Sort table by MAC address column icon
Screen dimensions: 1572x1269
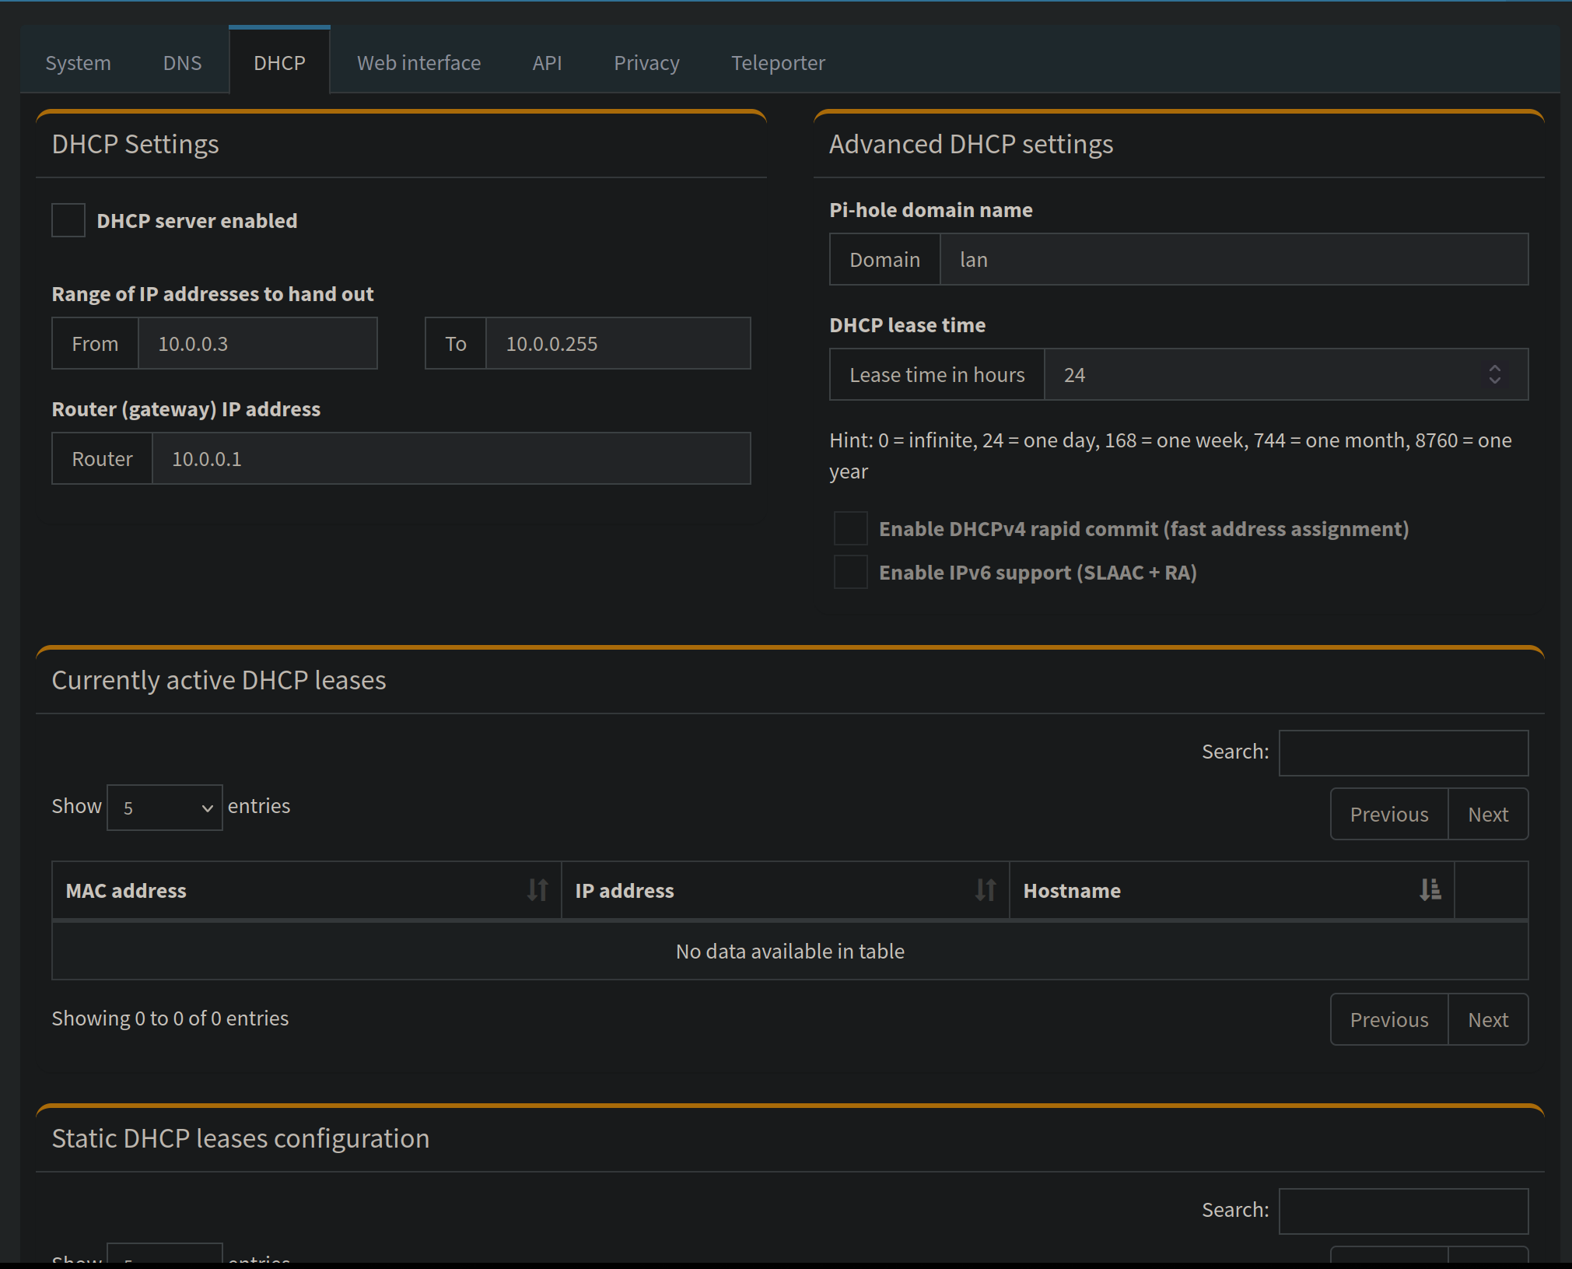[537, 889]
